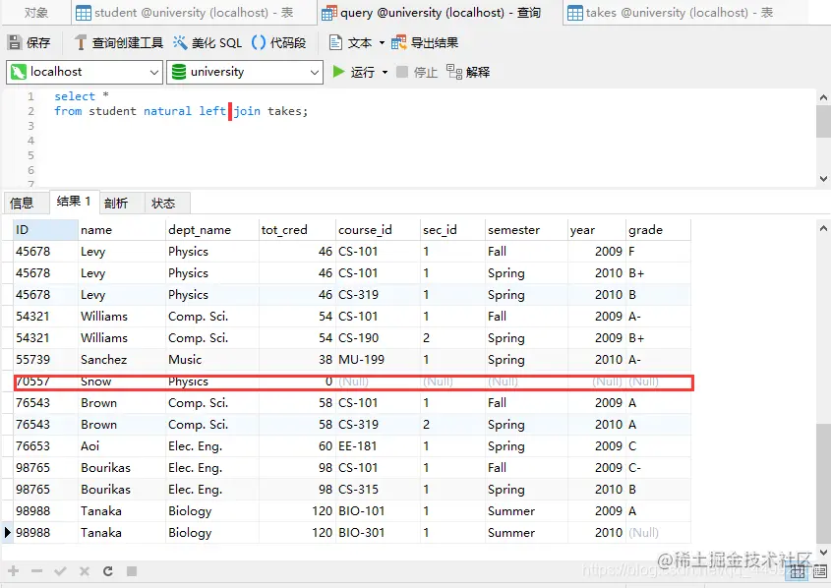Screen dimensions: 831x588
Task: Select the Snow name cell
Action: click(x=121, y=382)
